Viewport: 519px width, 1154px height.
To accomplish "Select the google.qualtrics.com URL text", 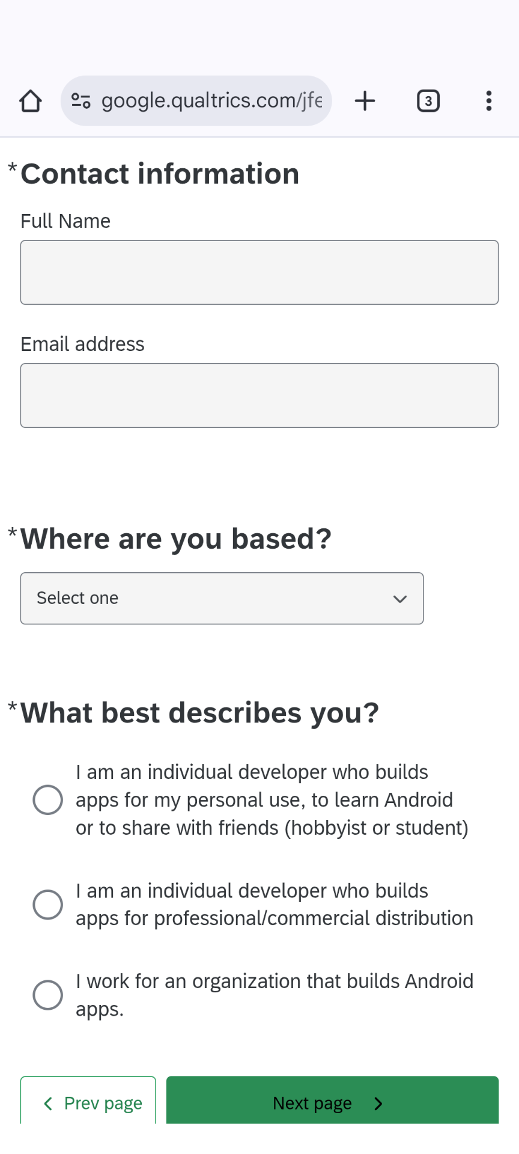I will click(212, 100).
